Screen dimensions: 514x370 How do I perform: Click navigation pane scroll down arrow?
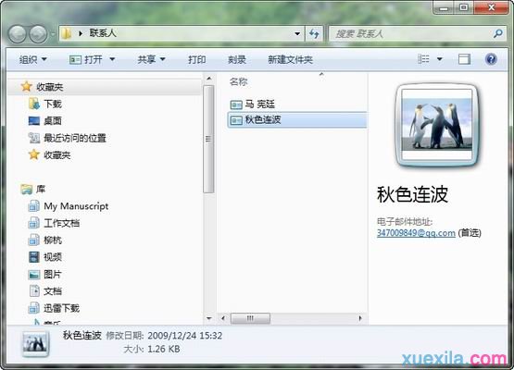click(x=208, y=318)
